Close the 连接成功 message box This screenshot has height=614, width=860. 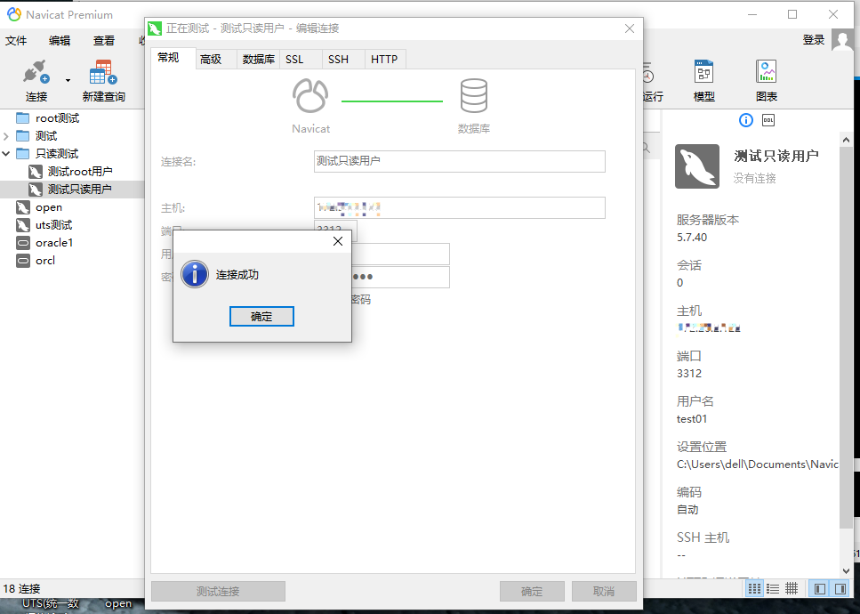coord(338,241)
